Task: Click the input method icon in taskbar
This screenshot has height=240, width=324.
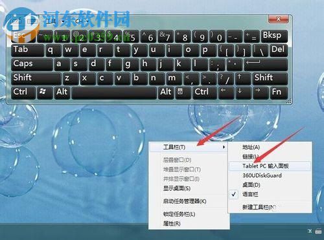Action: (310, 231)
